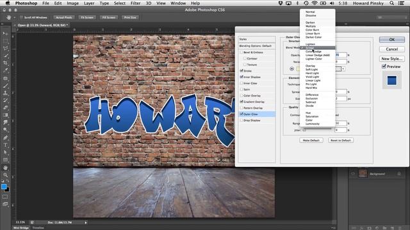Open gradient picker dropdown arrow
Image resolution: width=410 pixels, height=230 pixels.
pyautogui.click(x=343, y=69)
